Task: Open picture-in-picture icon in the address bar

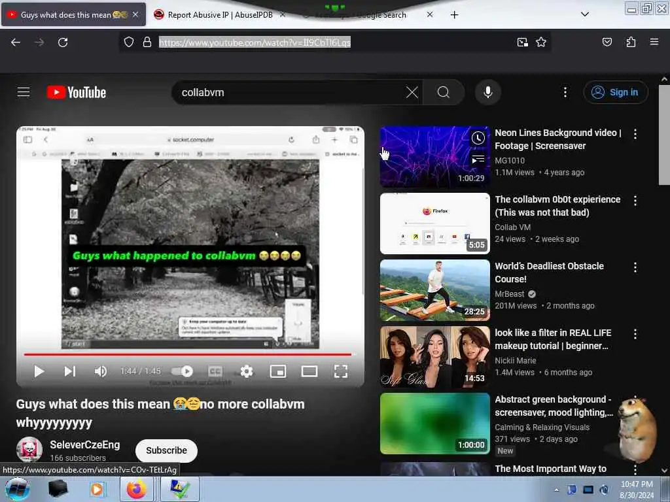Action: [522, 42]
